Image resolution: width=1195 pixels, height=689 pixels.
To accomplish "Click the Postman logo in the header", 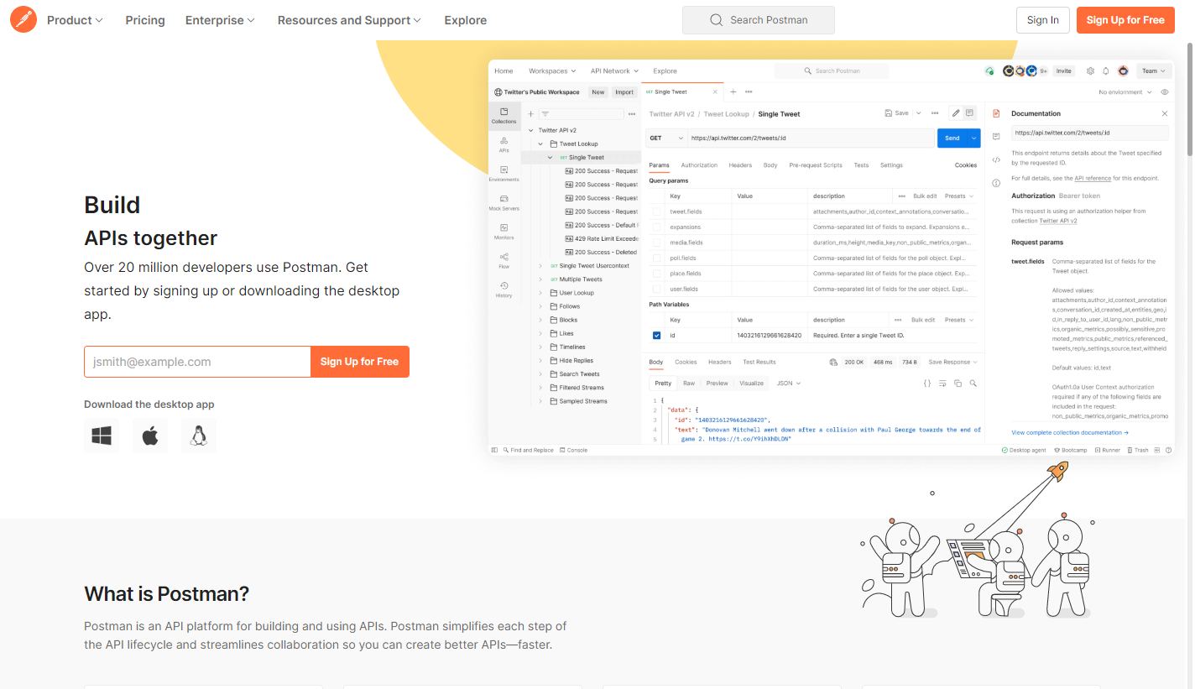I will [x=23, y=19].
